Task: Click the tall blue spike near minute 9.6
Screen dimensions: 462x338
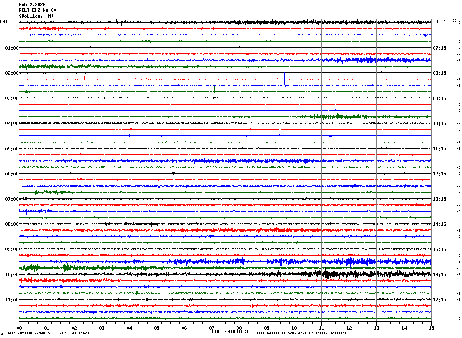Action: tap(285, 79)
